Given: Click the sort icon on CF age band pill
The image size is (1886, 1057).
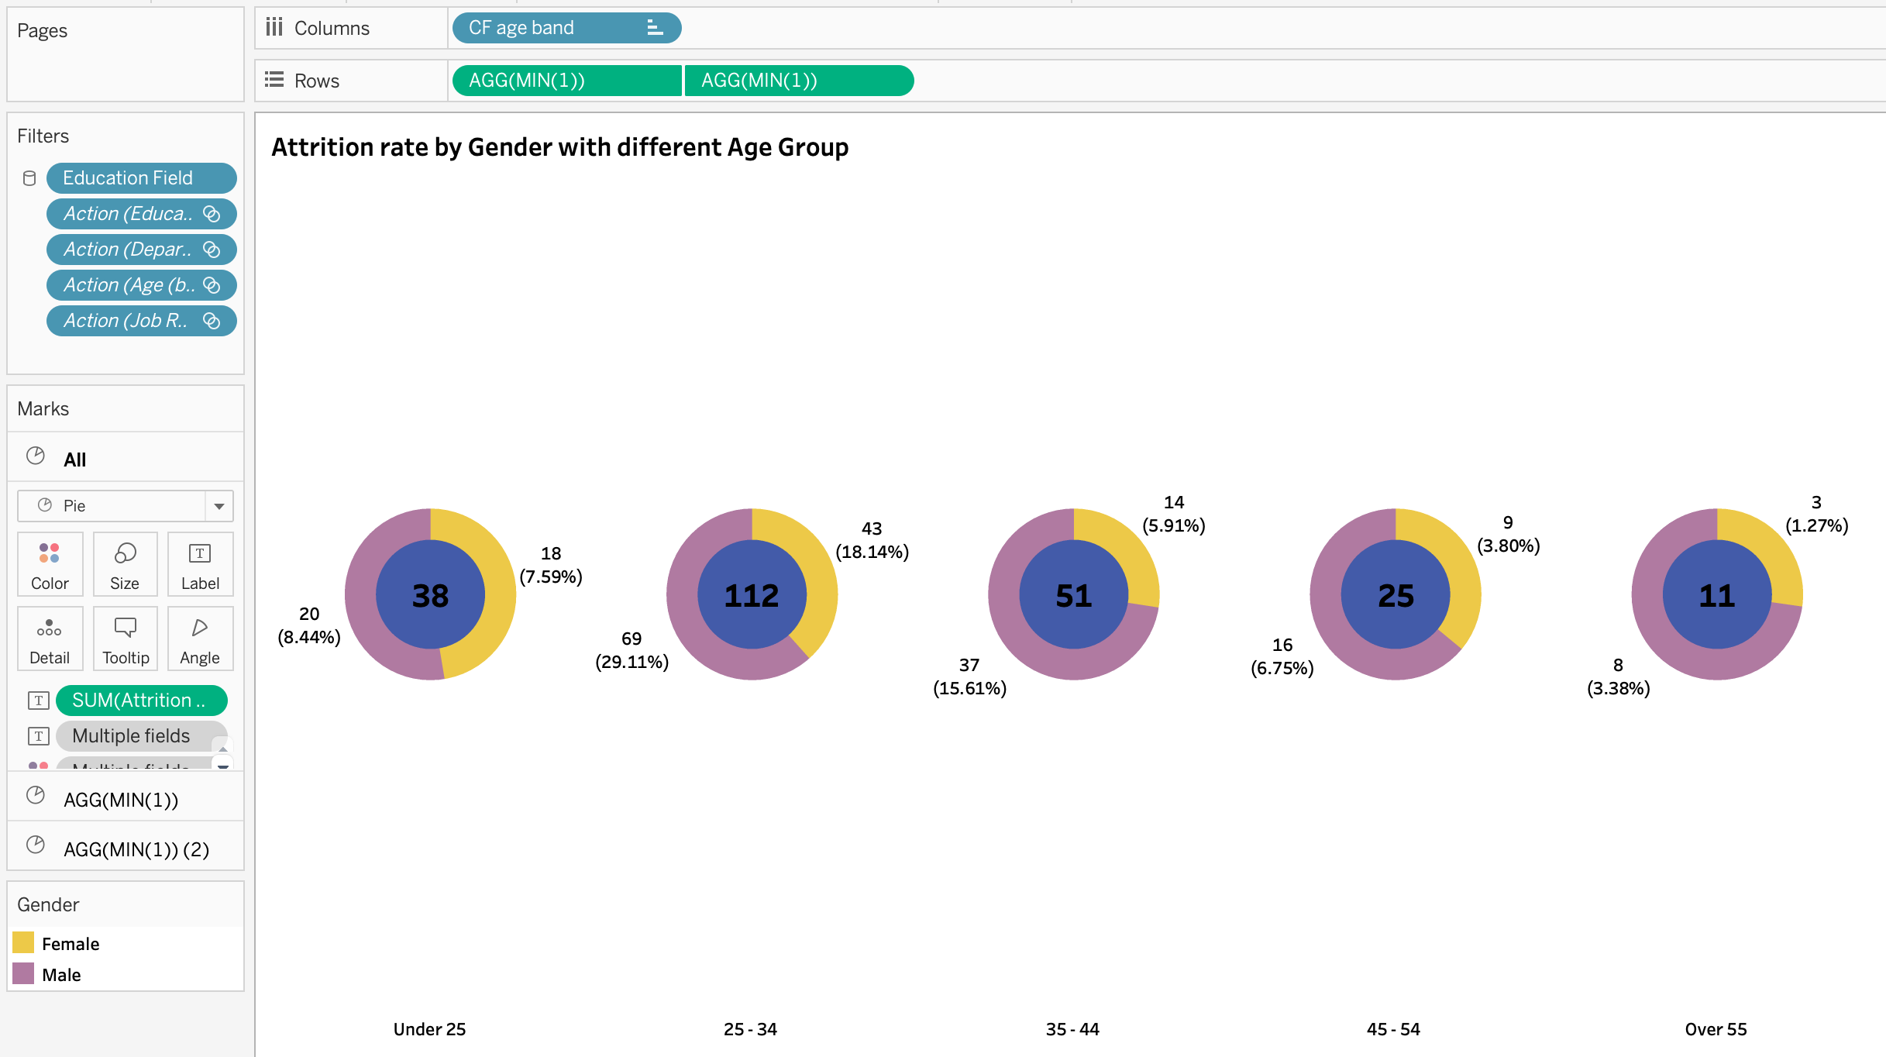Looking at the screenshot, I should click(x=655, y=28).
